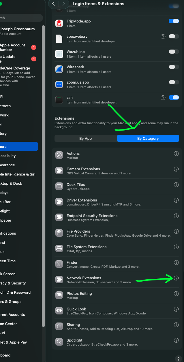The height and width of the screenshot is (362, 184).
Task: Disable the TripMode.app login item toggle
Action: pyautogui.click(x=174, y=21)
